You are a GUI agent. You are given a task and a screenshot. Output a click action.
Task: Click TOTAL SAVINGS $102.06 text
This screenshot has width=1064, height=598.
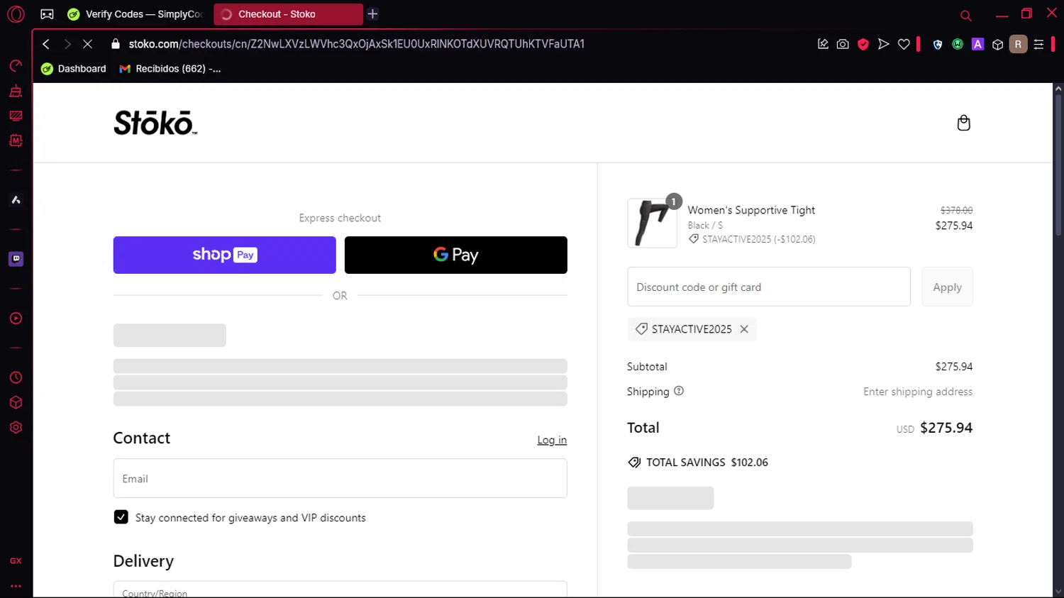point(706,463)
